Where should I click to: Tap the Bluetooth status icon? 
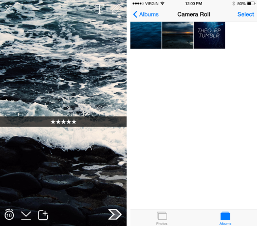click(233, 4)
